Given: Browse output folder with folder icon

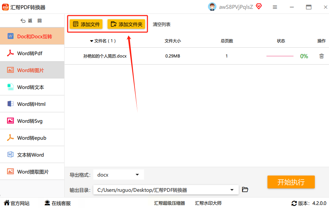Looking at the screenshot, I should 245,189.
